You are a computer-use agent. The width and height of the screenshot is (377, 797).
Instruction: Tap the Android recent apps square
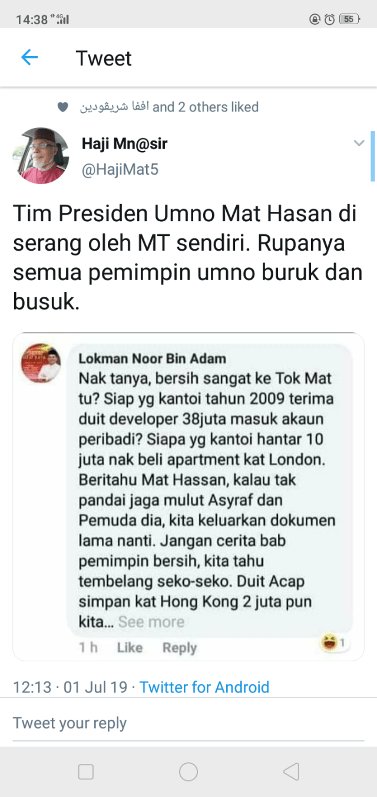[x=86, y=772]
